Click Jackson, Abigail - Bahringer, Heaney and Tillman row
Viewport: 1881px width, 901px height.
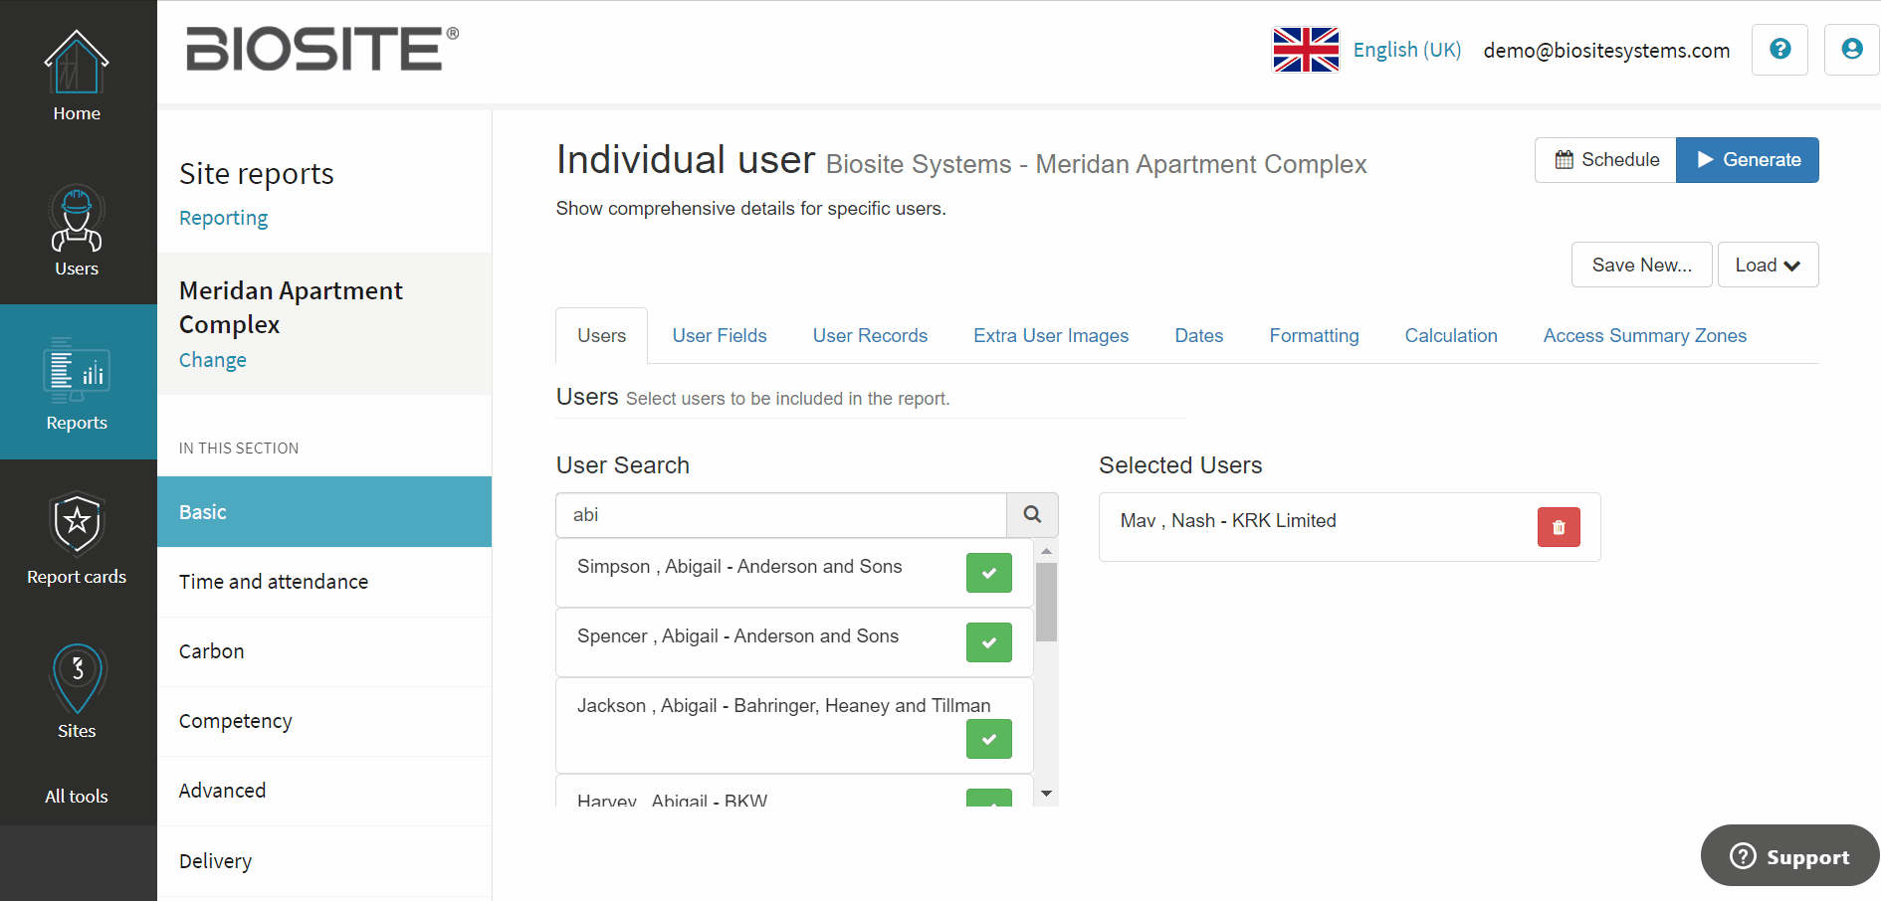794,725
